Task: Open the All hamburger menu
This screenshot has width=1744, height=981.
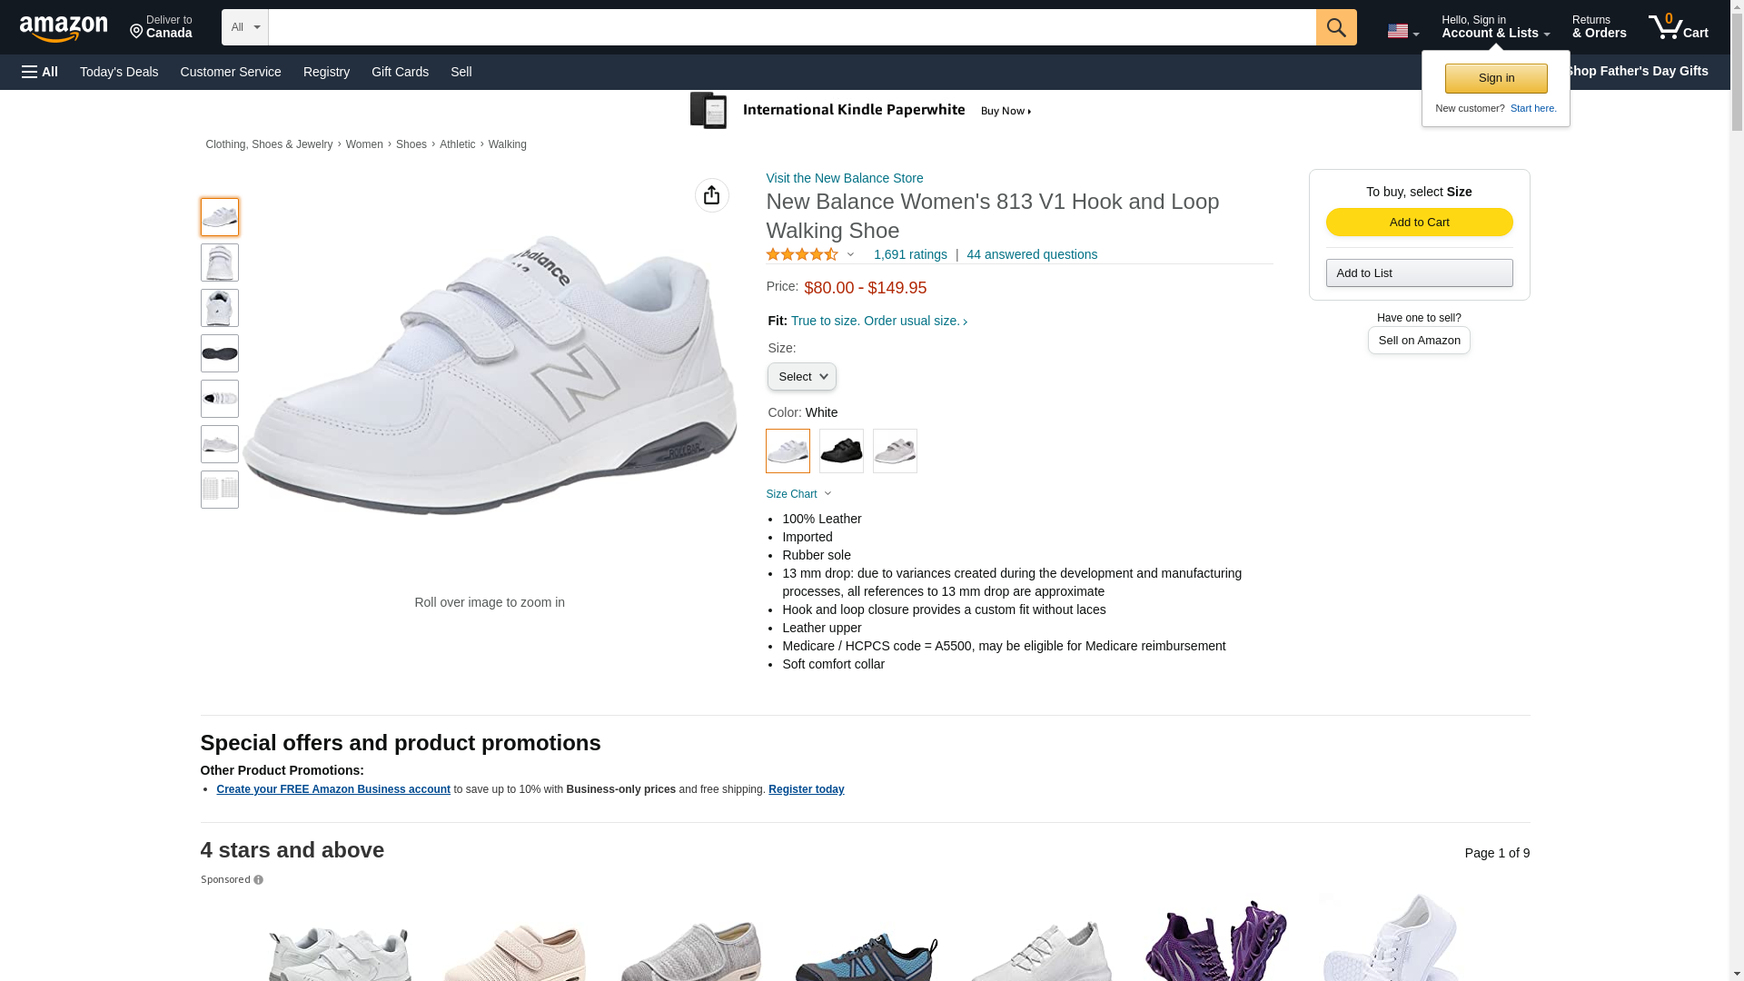Action: pyautogui.click(x=40, y=72)
